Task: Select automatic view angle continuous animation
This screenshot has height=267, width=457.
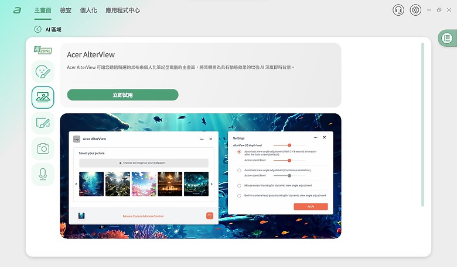Action: click(x=239, y=171)
